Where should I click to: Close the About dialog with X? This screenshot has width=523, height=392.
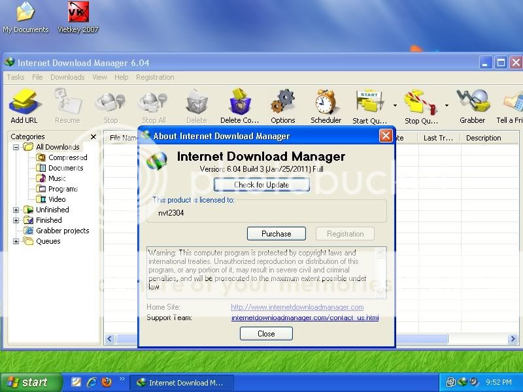[x=386, y=136]
